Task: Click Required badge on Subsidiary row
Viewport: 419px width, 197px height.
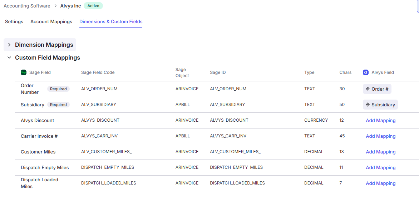Action: (59, 105)
